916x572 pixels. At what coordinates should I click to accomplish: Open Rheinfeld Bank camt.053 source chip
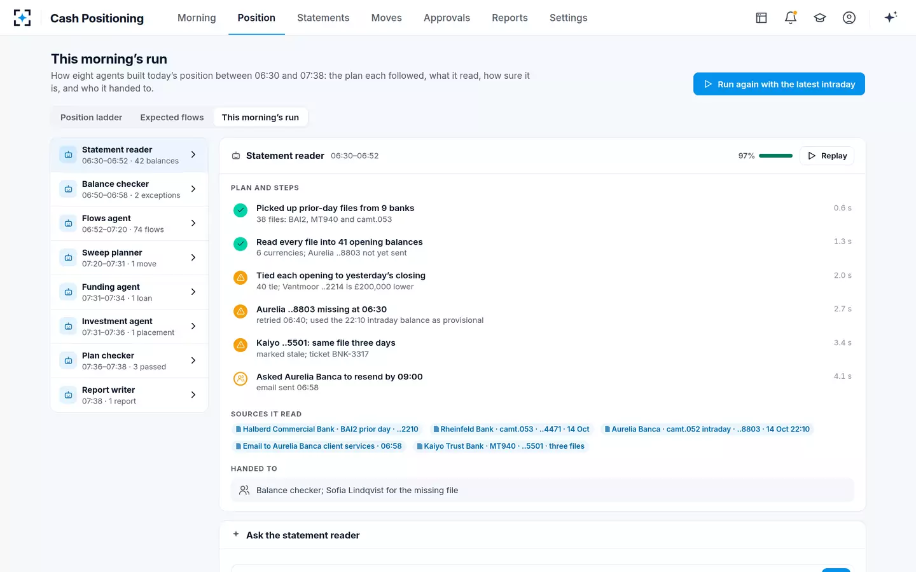click(511, 429)
